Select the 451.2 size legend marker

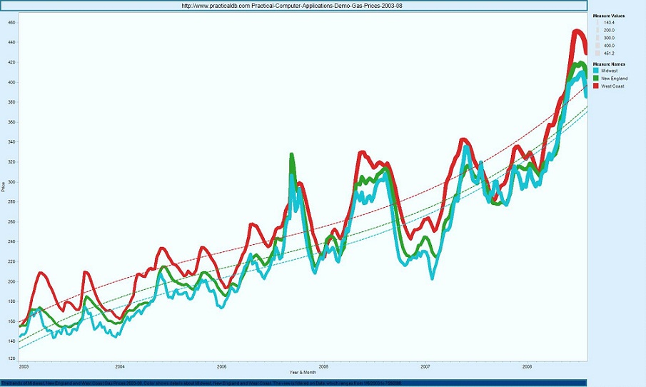[597, 52]
